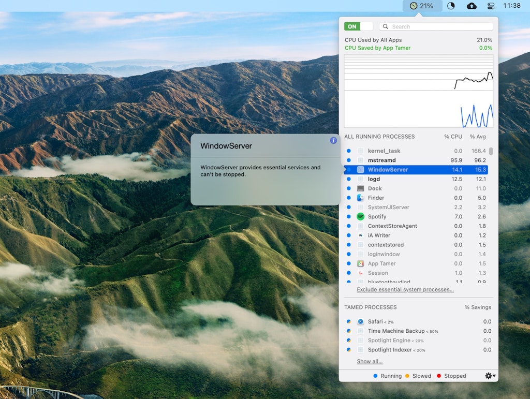Image resolution: width=530 pixels, height=399 pixels.
Task: Click the gear icon at the bottom right
Action: [487, 376]
